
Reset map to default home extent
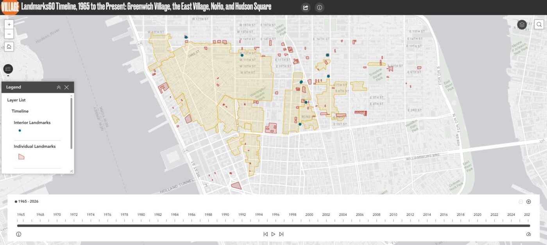(9, 47)
